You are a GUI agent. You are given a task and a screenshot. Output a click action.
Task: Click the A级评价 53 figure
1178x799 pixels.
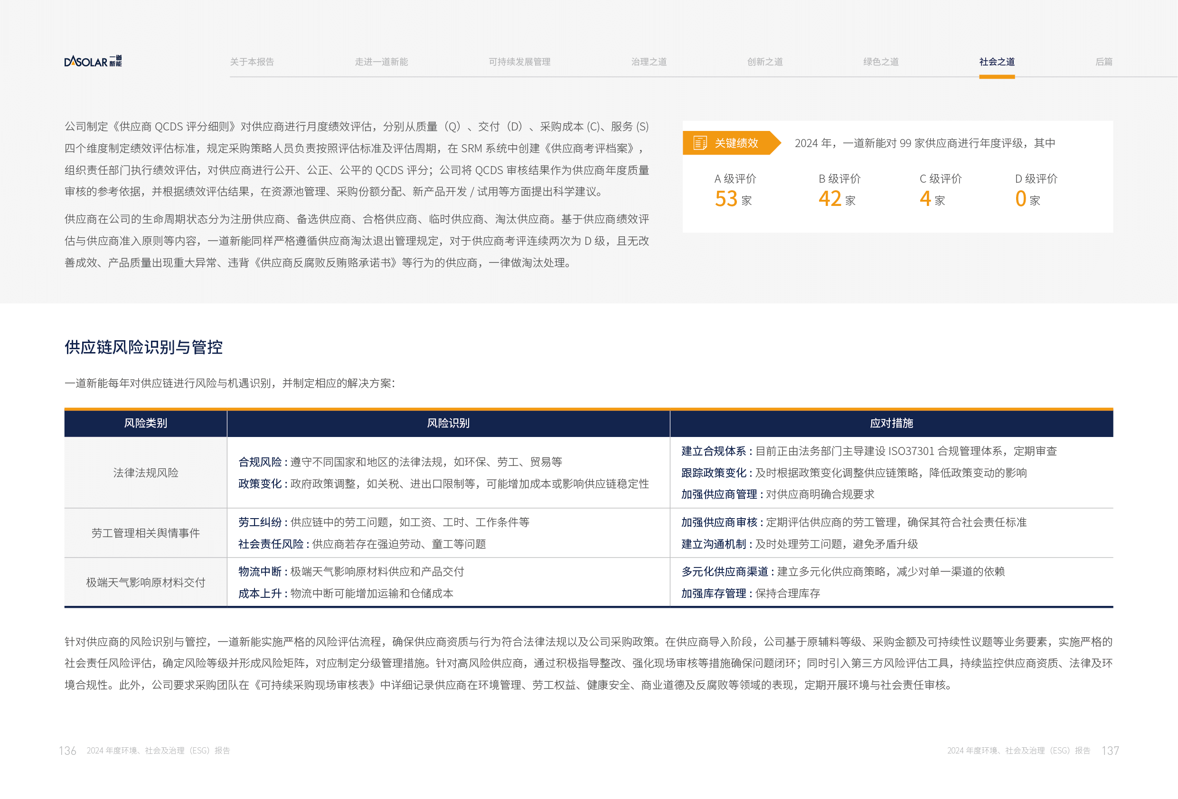coord(726,198)
